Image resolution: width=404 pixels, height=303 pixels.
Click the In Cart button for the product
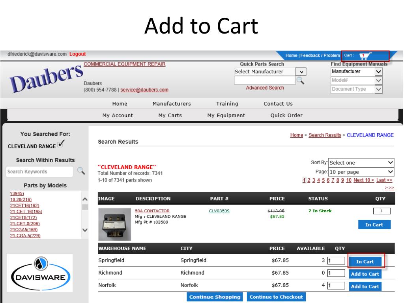click(x=374, y=224)
